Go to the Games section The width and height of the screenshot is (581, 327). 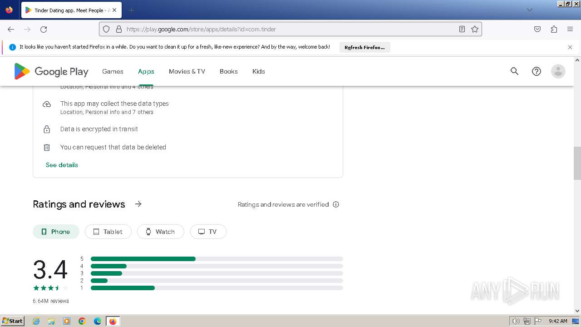pyautogui.click(x=113, y=71)
